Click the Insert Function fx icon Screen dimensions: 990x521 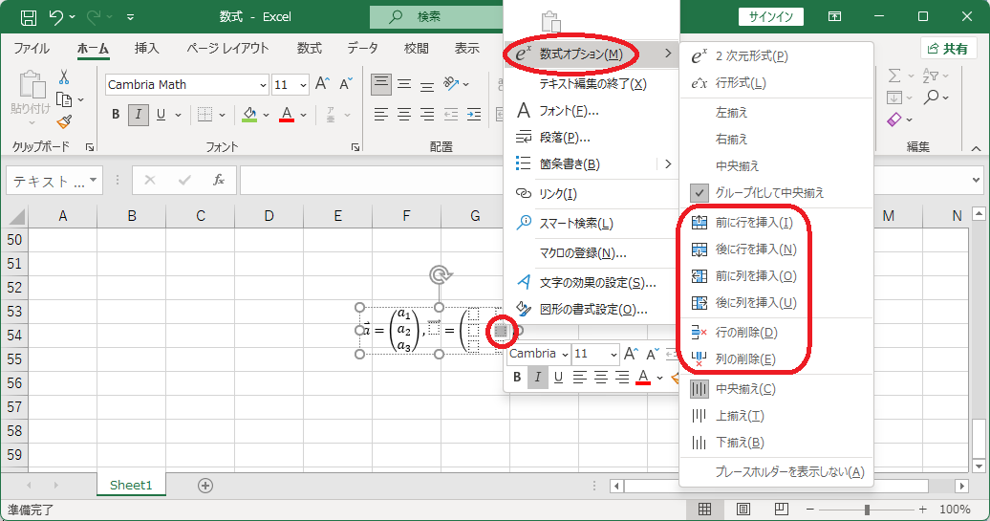pos(219,180)
